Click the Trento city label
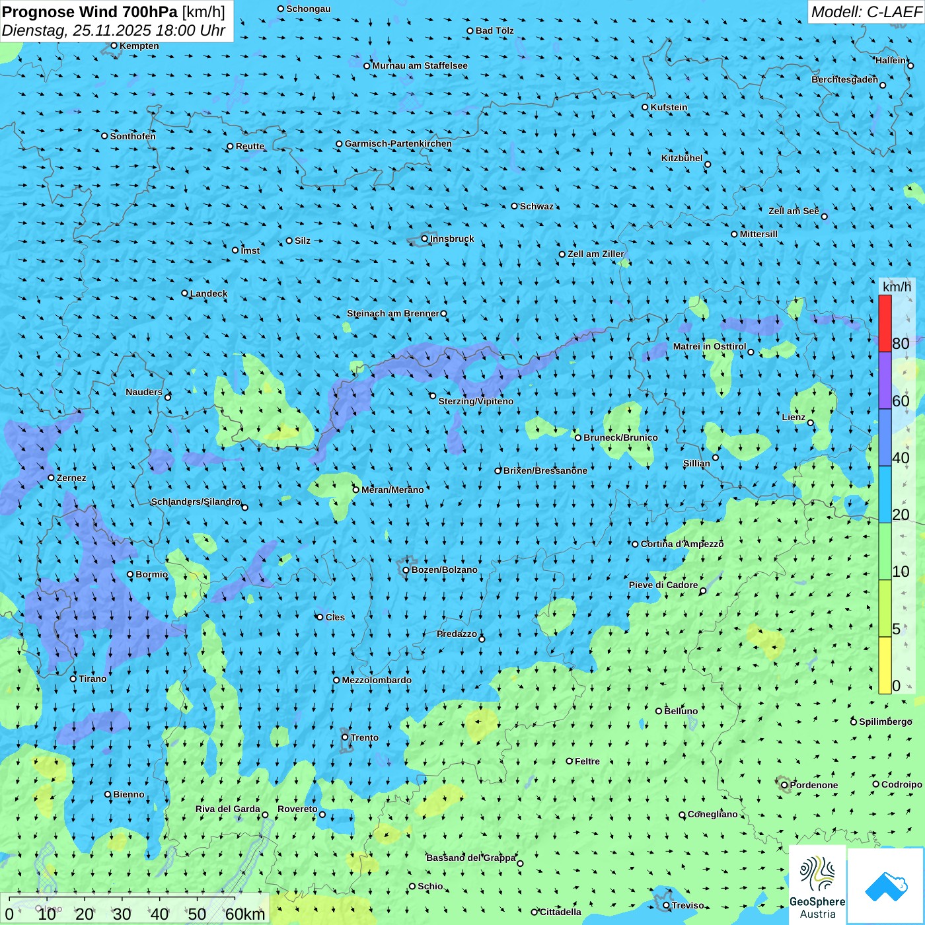Screen dimensions: 925x925 pyautogui.click(x=365, y=737)
